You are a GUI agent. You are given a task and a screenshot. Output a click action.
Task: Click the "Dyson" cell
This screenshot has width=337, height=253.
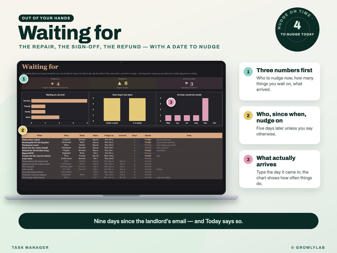click(x=66, y=177)
